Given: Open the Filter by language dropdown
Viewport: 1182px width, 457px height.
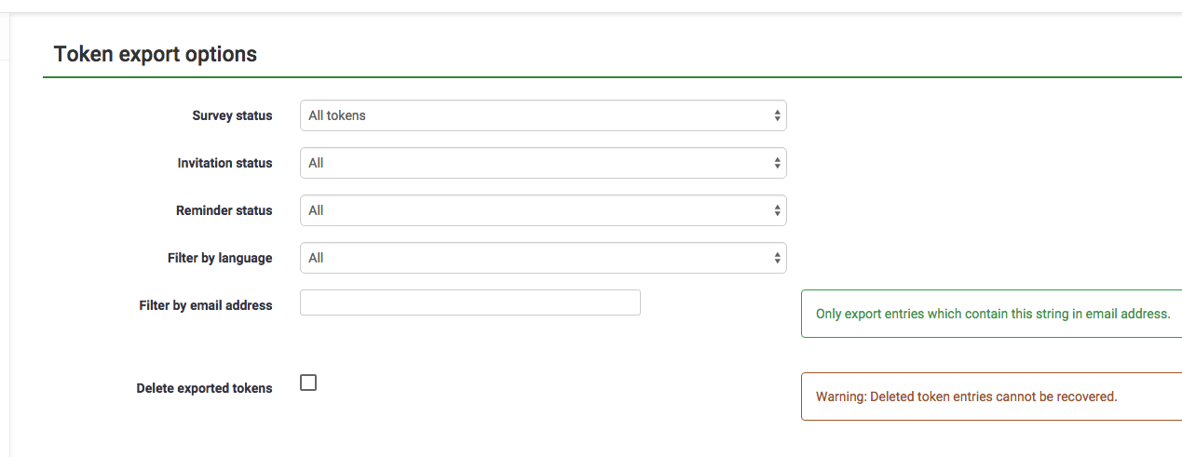Looking at the screenshot, I should [542, 258].
